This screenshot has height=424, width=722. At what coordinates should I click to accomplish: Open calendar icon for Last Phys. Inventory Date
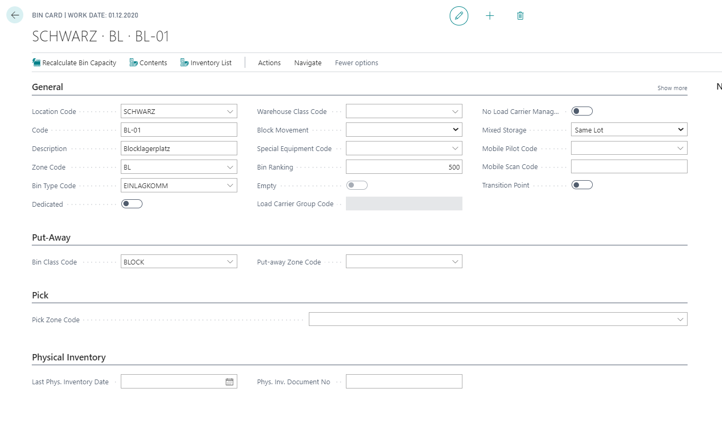pyautogui.click(x=229, y=382)
